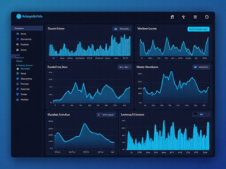Click the round cyan logo icon
Screen dimensions: 226x169
(x=19, y=16)
